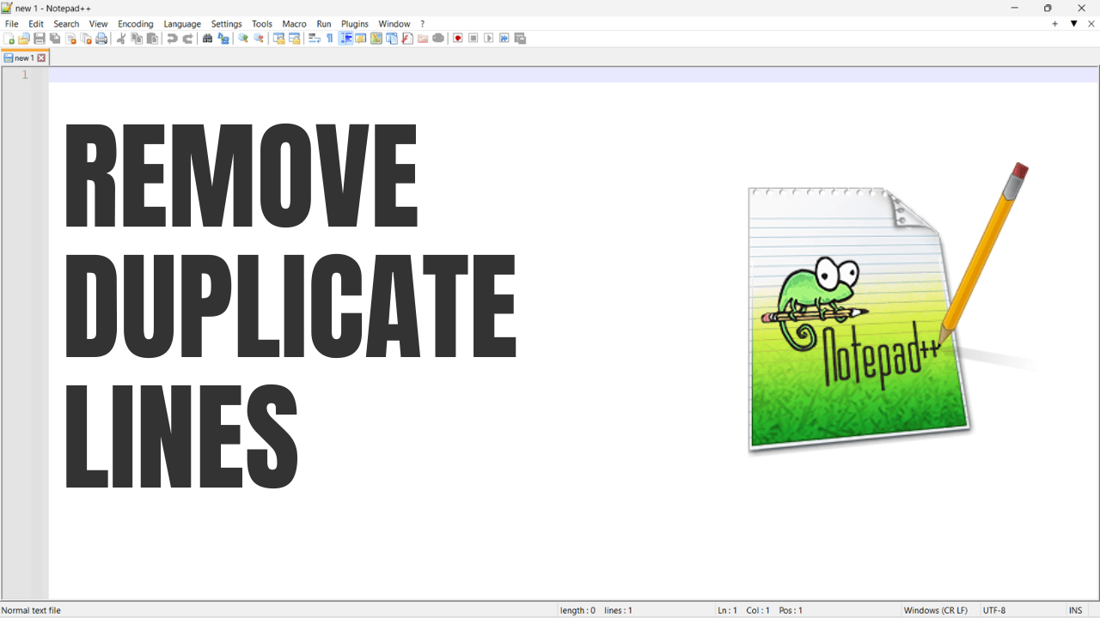Click the Undo arrow icon

[172, 38]
